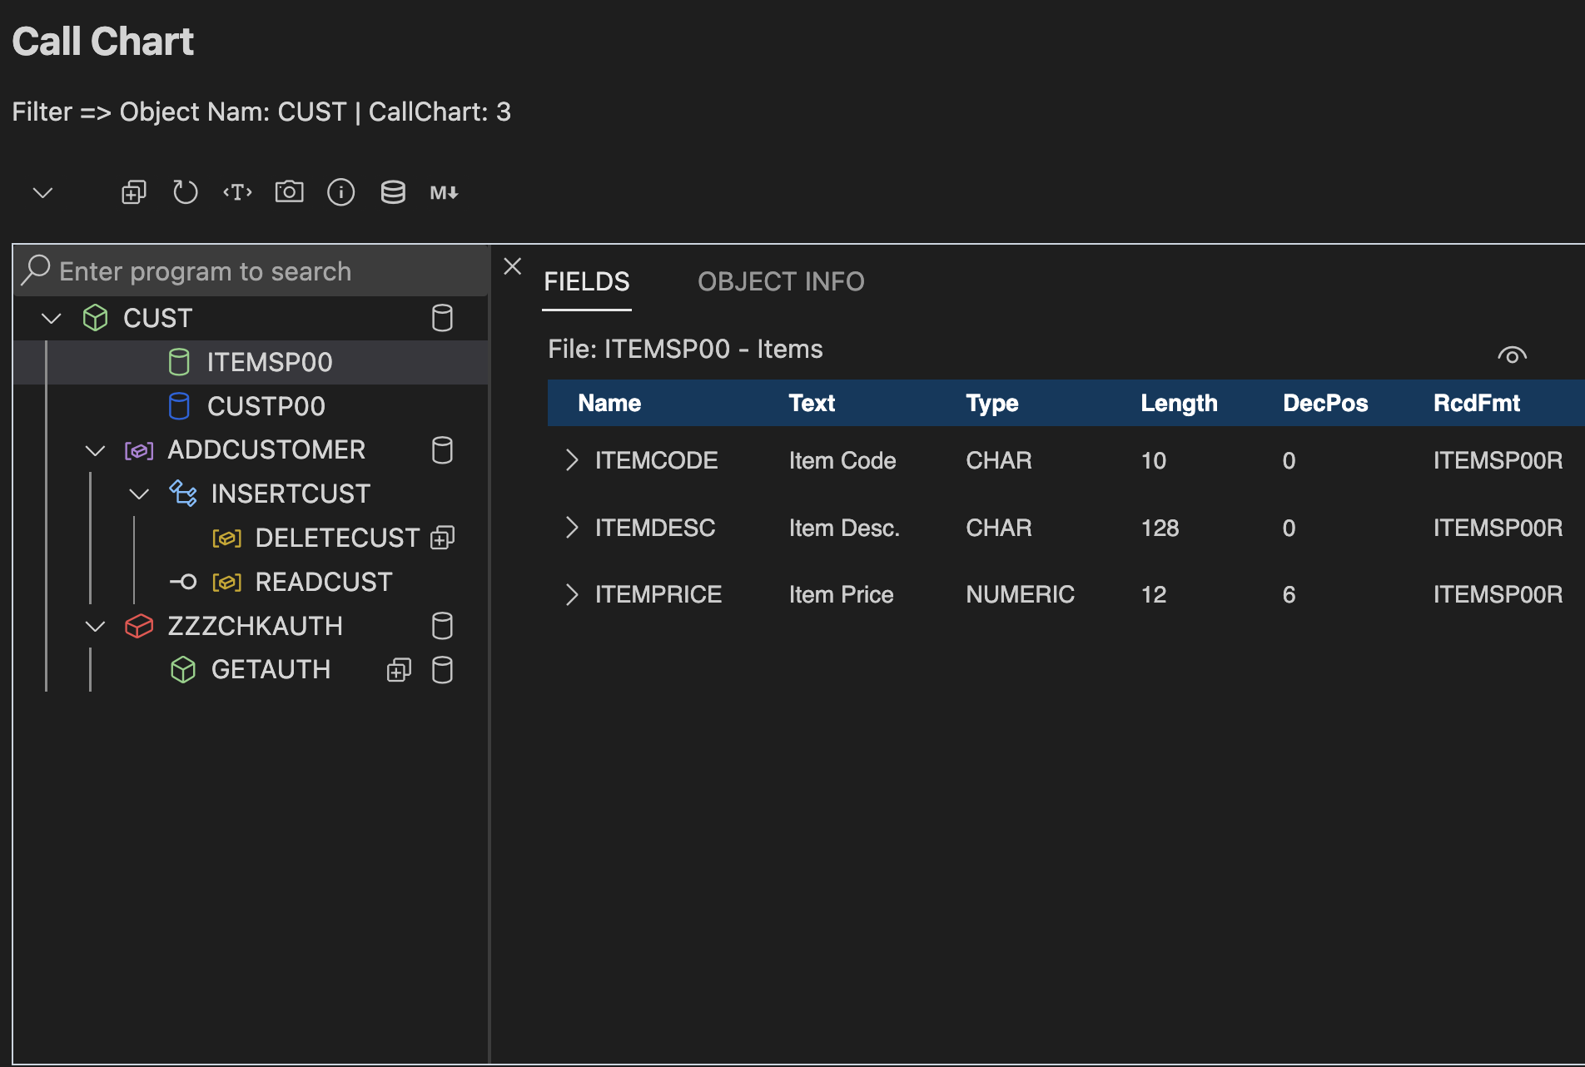Select the CUSTP00 file in tree

click(x=266, y=406)
